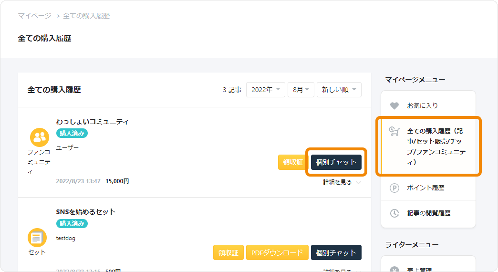Open the SNSを始めるセット title
The width and height of the screenshot is (498, 272).
pos(85,212)
